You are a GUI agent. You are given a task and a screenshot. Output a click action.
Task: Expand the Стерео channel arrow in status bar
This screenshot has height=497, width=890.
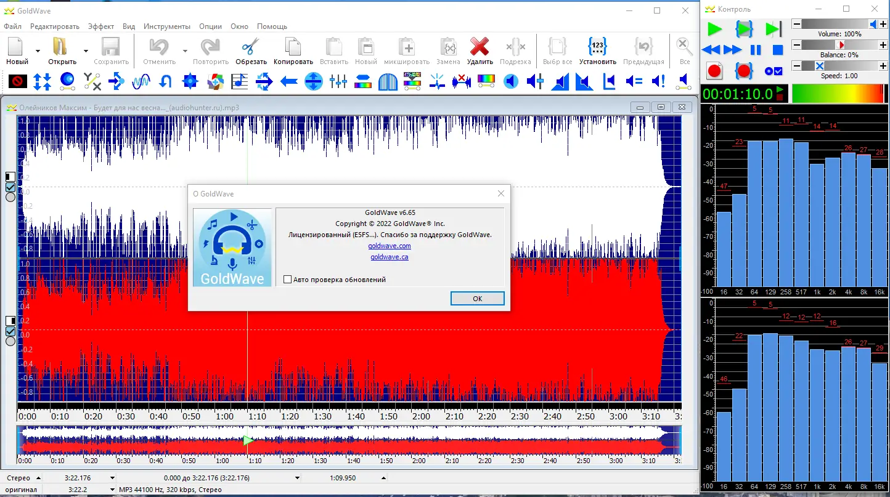(x=39, y=478)
